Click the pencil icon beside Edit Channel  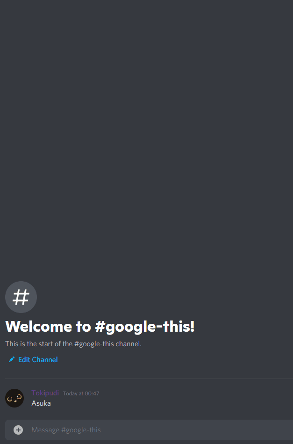12,360
